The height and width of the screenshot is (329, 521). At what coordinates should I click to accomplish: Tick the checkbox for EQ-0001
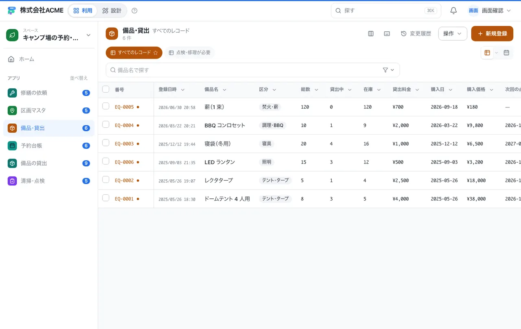click(x=106, y=198)
